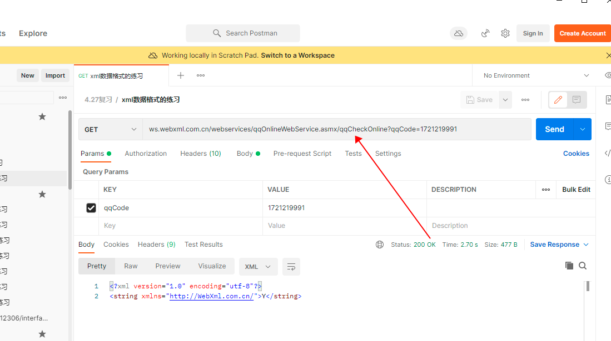Open the Explore menu item
The image size is (611, 341).
[x=33, y=33]
